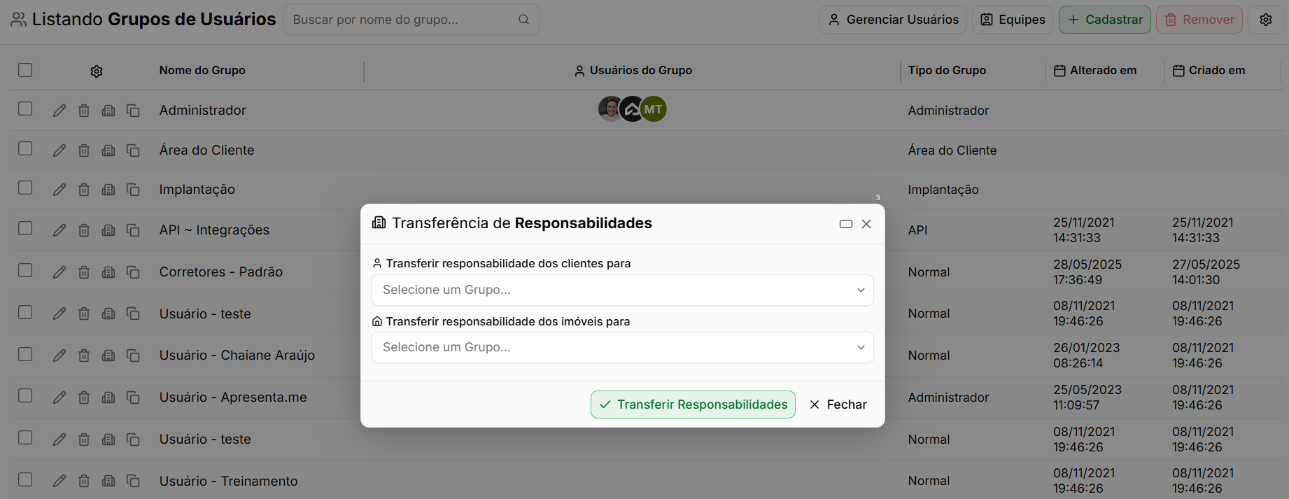Toggle the select-all checkbox in table header

(25, 70)
